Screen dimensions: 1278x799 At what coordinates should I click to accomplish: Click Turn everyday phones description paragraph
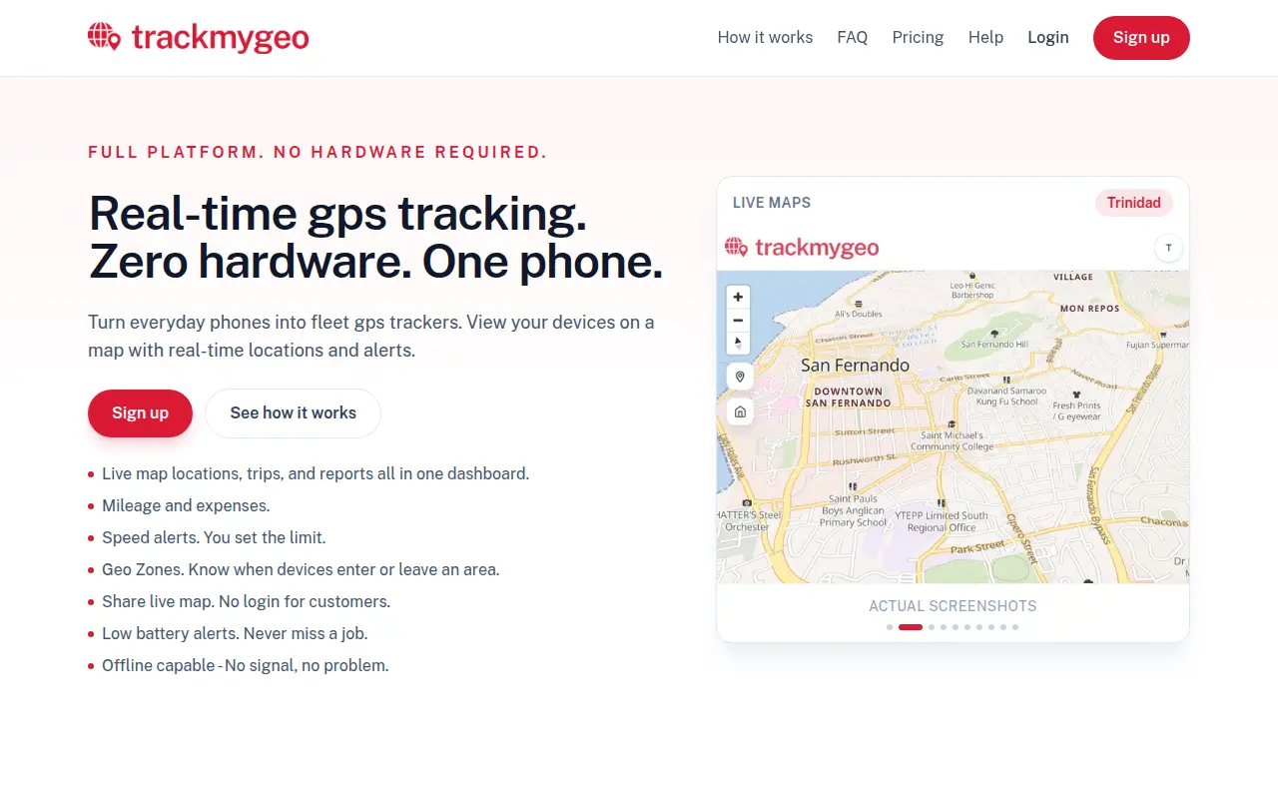point(371,337)
